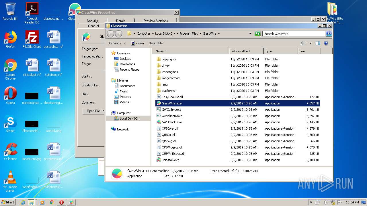Click the New folder button

156,43
